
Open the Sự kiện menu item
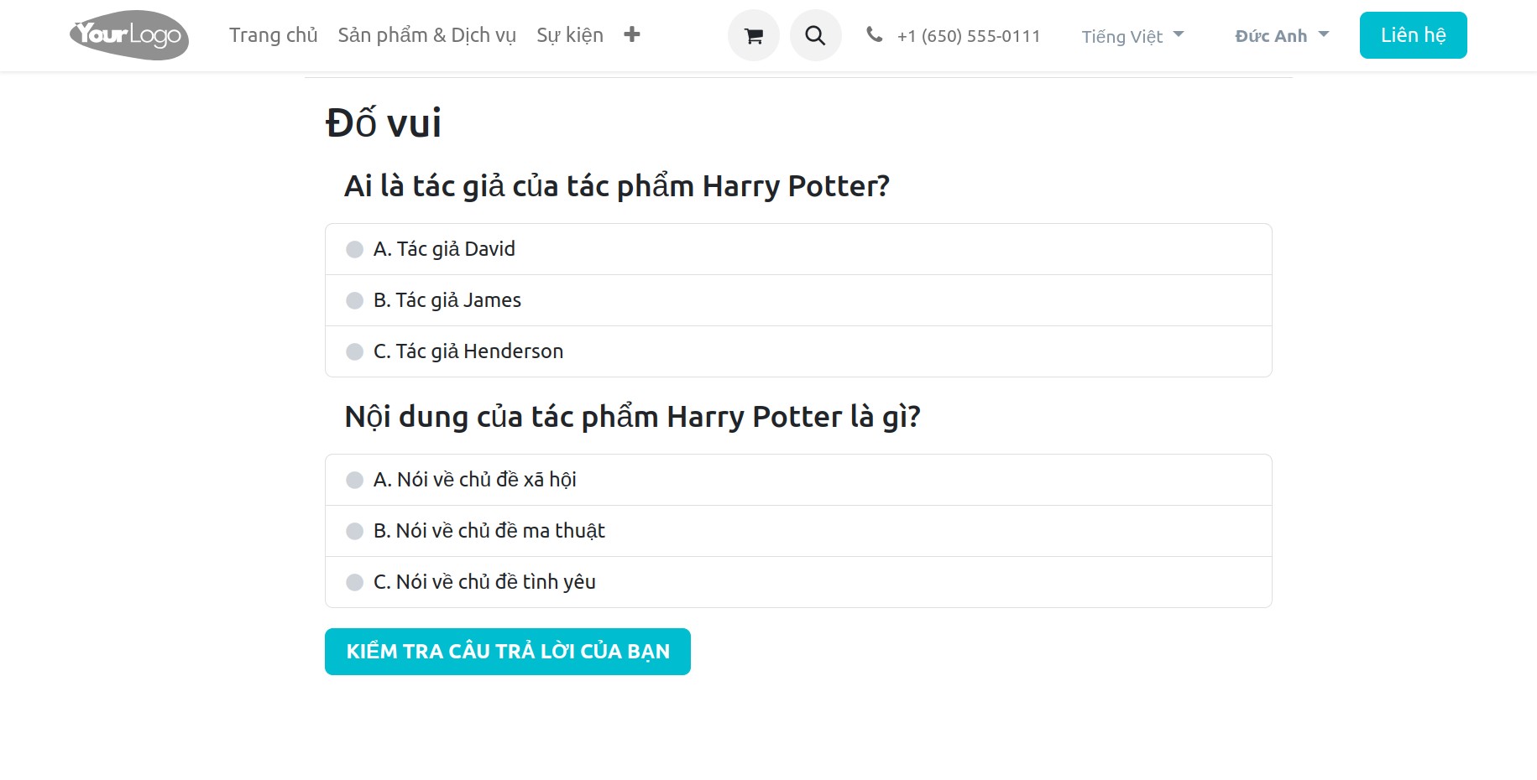pyautogui.click(x=570, y=35)
